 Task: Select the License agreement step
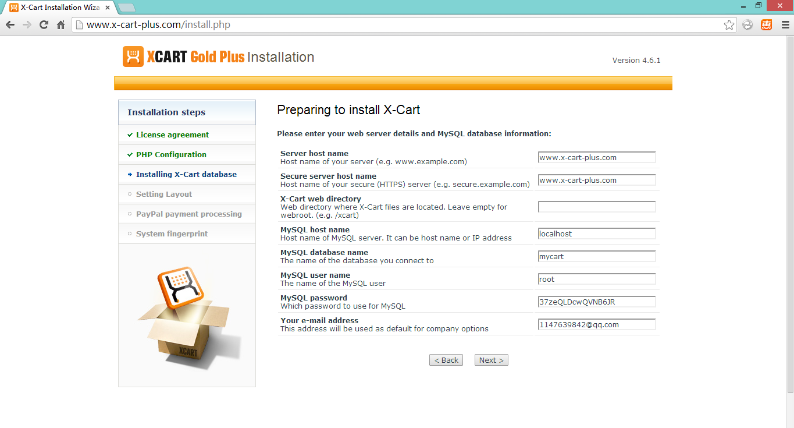click(x=172, y=135)
